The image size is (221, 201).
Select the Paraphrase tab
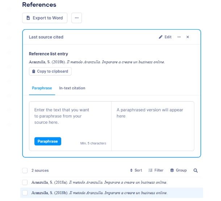42,88
